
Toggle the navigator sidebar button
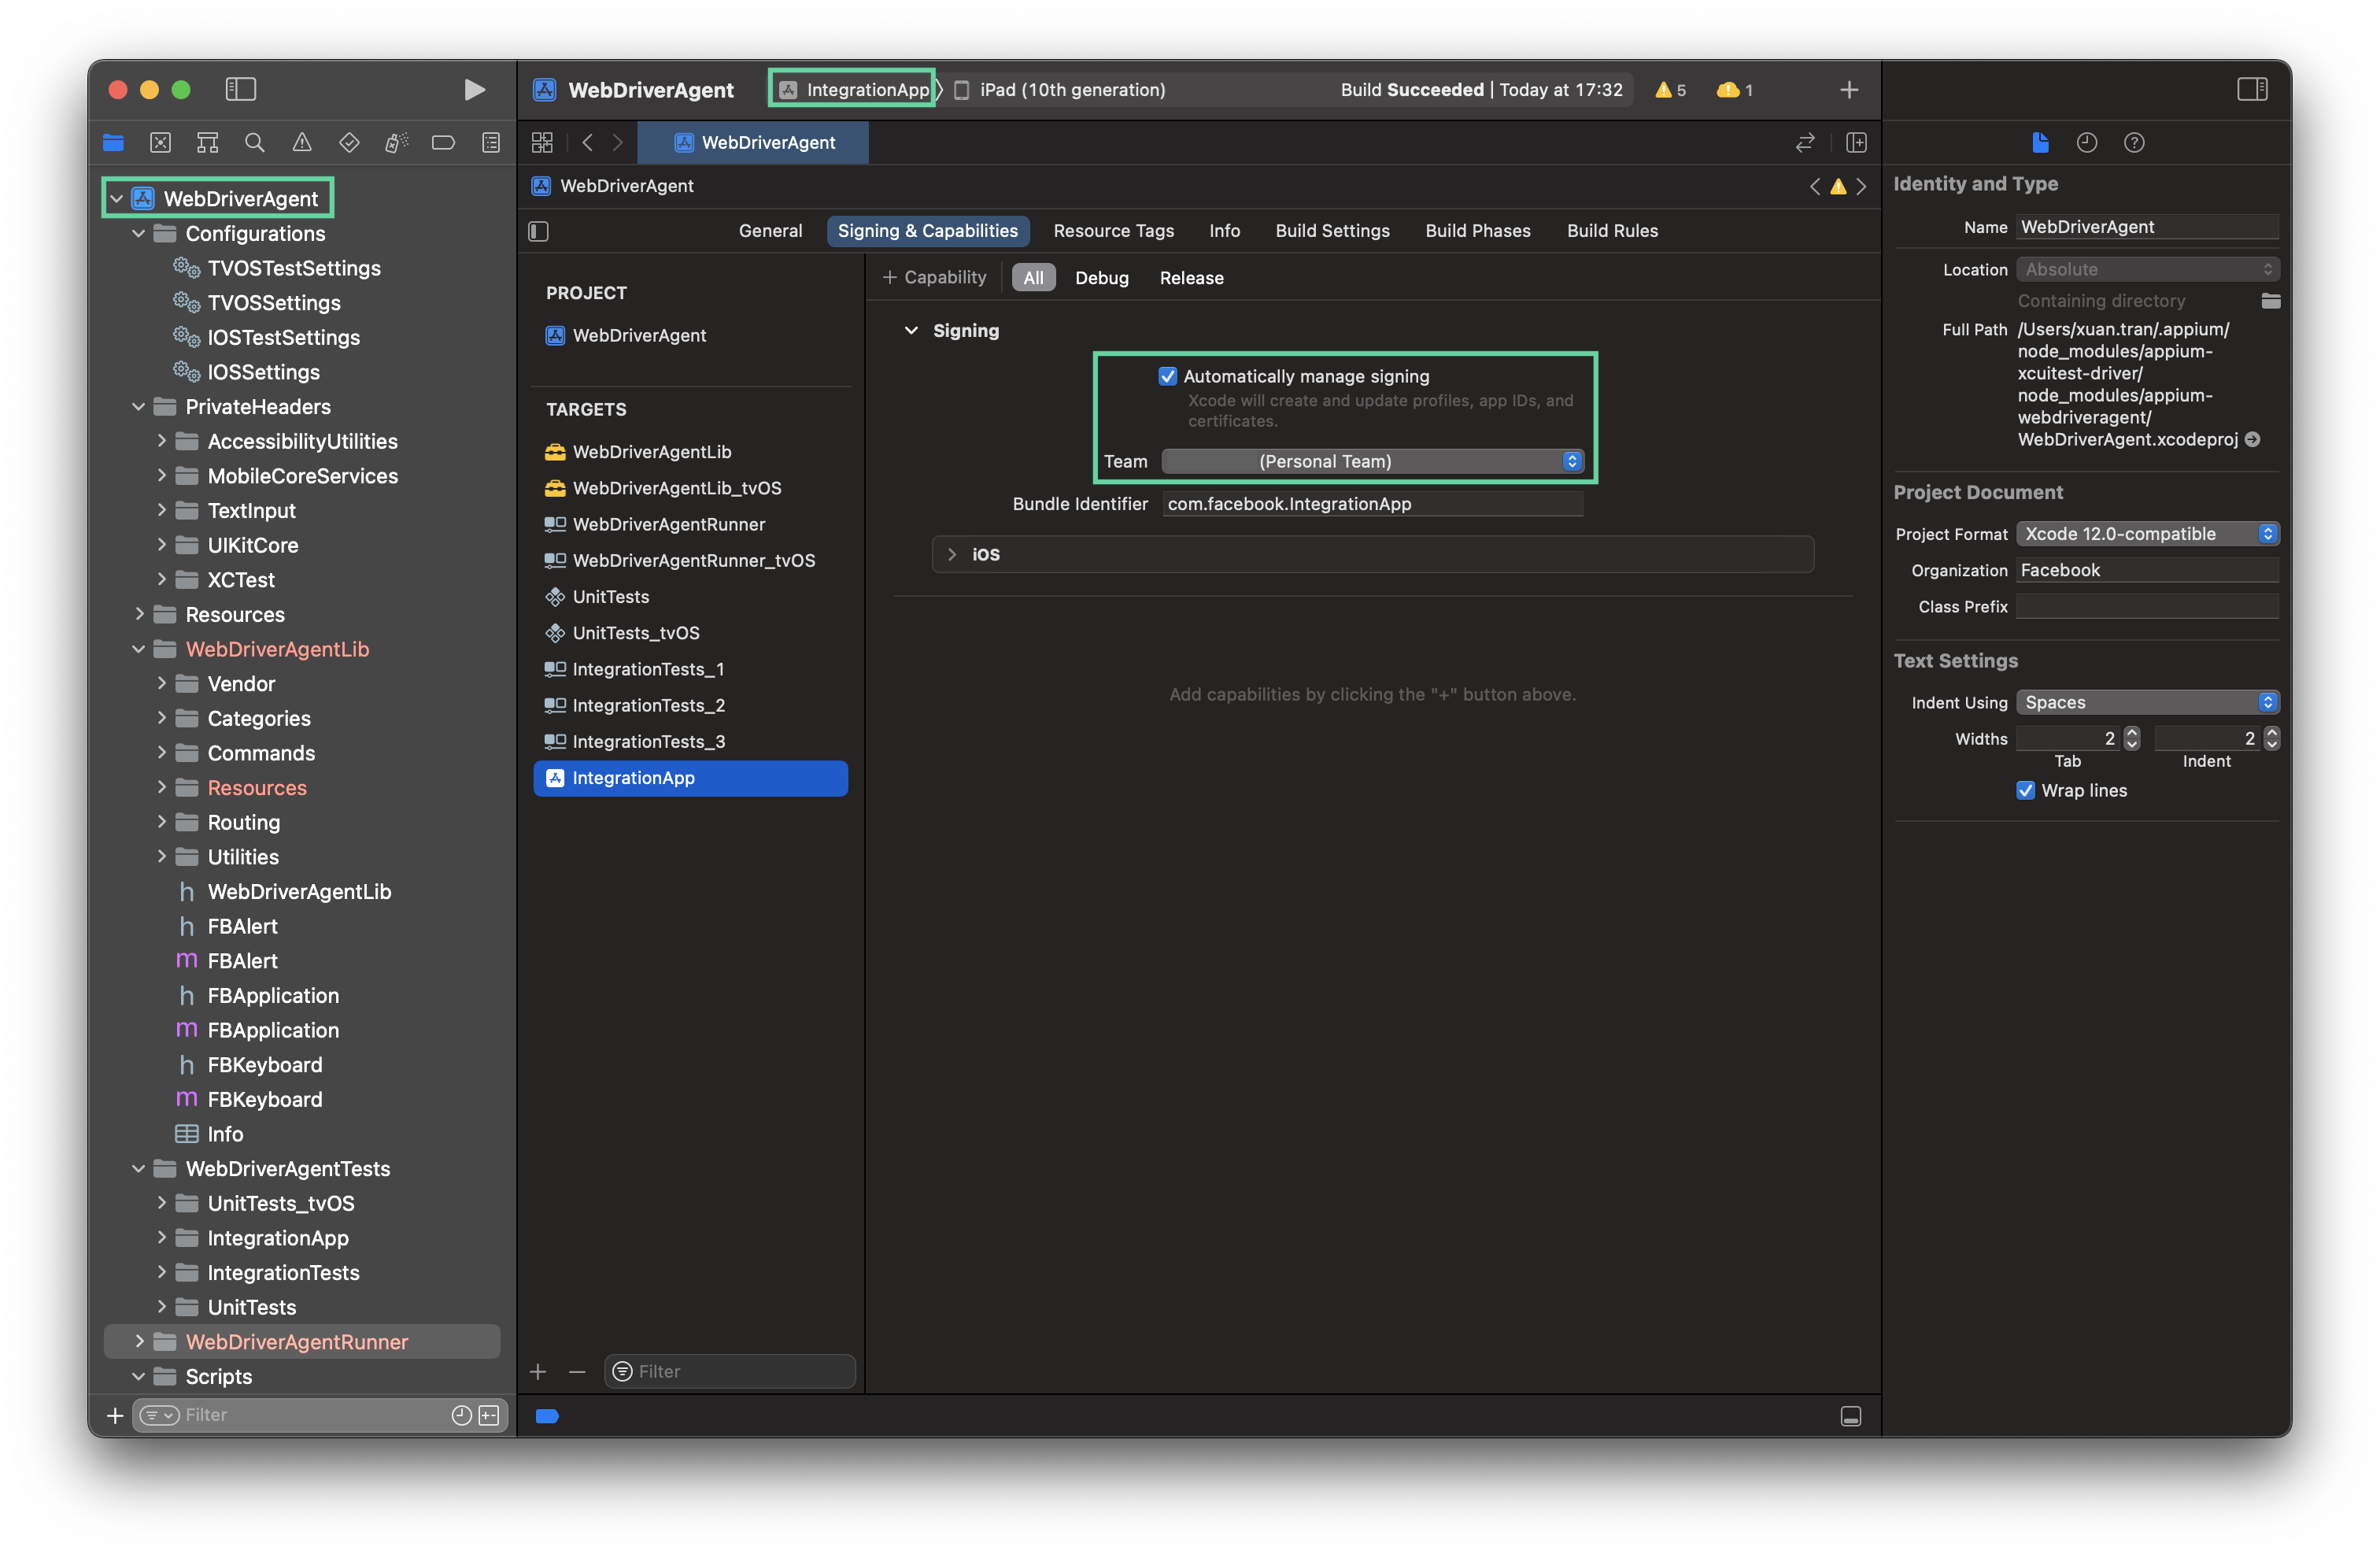pyautogui.click(x=241, y=90)
